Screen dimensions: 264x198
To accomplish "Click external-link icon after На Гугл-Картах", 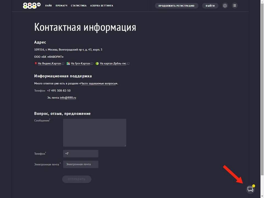I will (x=92, y=64).
